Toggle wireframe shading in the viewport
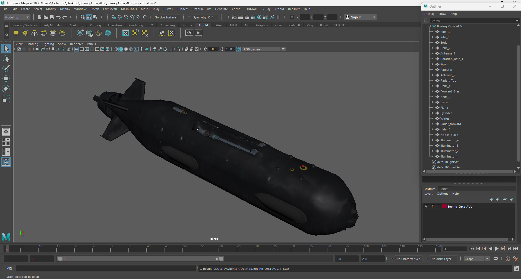 (x=116, y=49)
